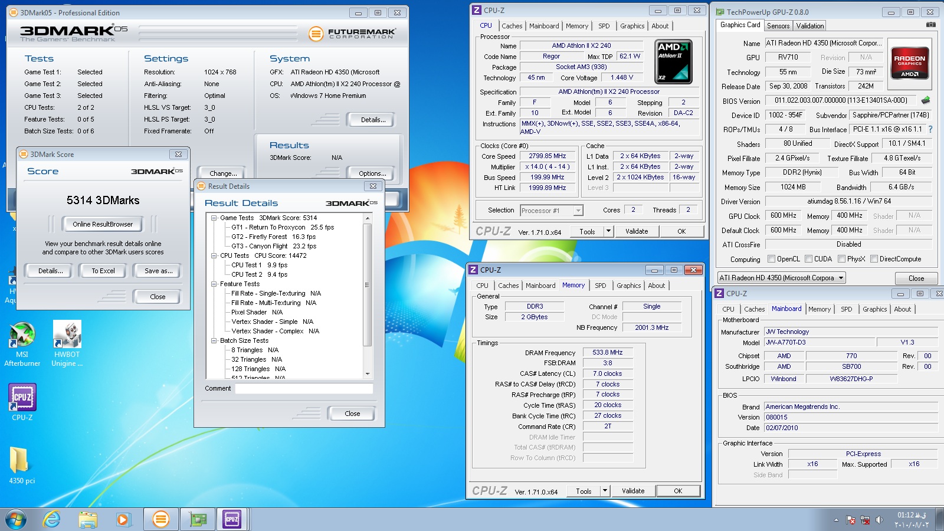Click into the Comment field
Viewport: 944px width, 531px height.
tap(304, 388)
